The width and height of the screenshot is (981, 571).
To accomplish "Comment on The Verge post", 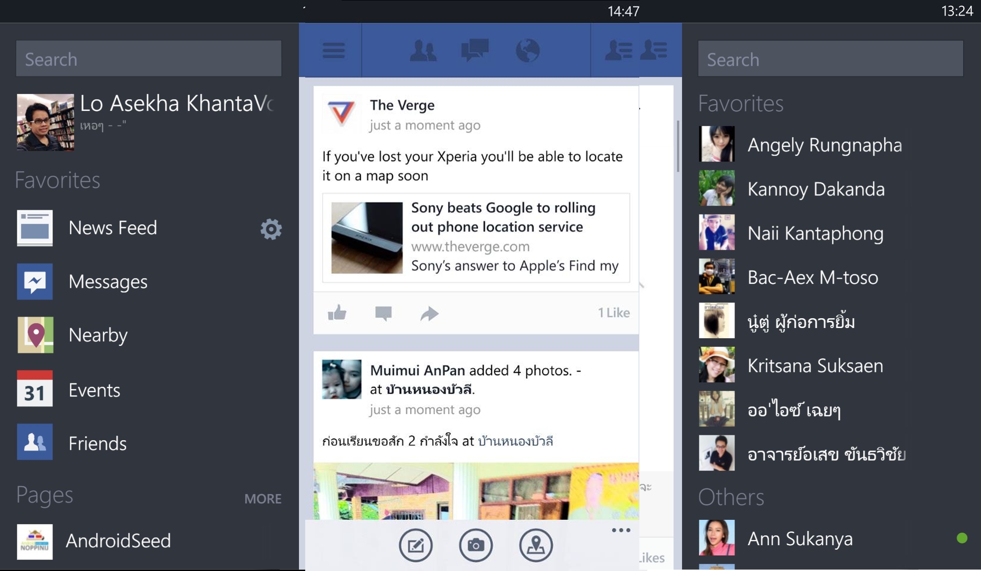I will [x=383, y=313].
